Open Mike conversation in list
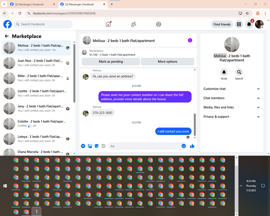The image size is (270, 216). coord(37,78)
